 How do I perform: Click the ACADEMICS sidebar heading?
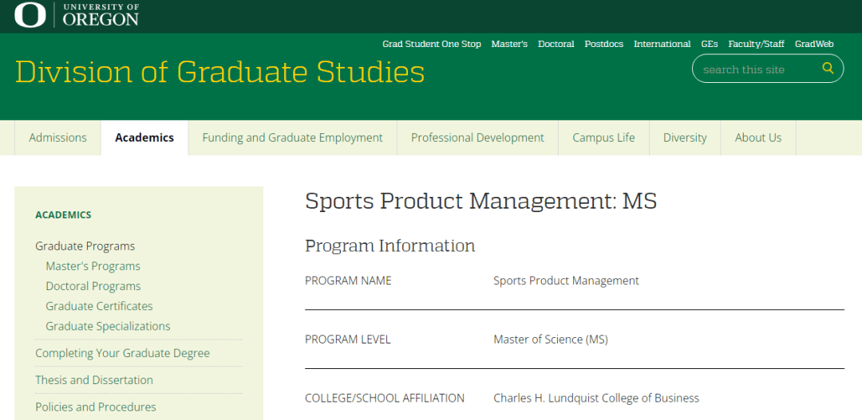[63, 214]
